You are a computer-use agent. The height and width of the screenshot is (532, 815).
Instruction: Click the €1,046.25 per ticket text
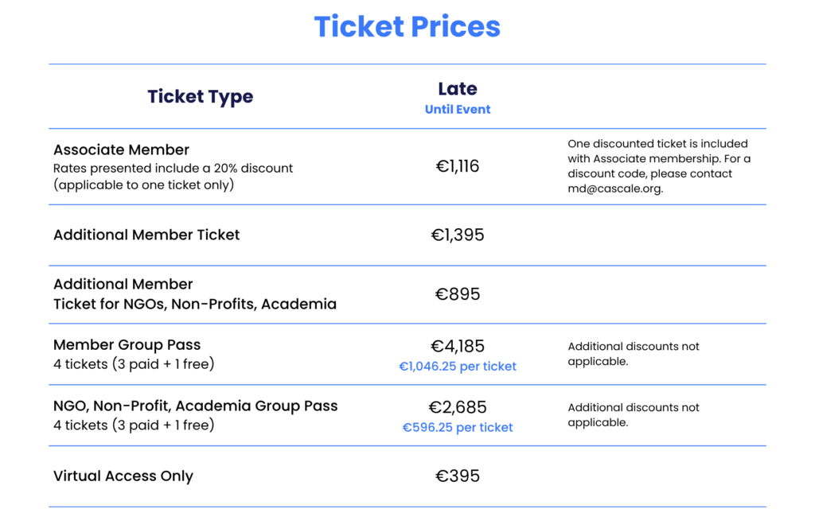[x=458, y=367]
